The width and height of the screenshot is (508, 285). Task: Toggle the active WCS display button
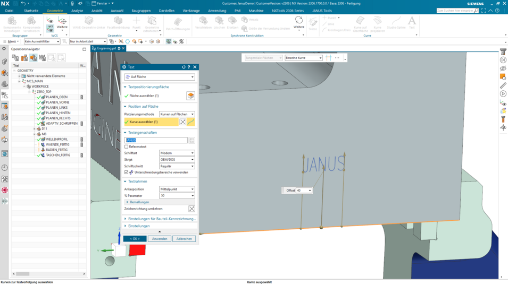[x=50, y=29]
